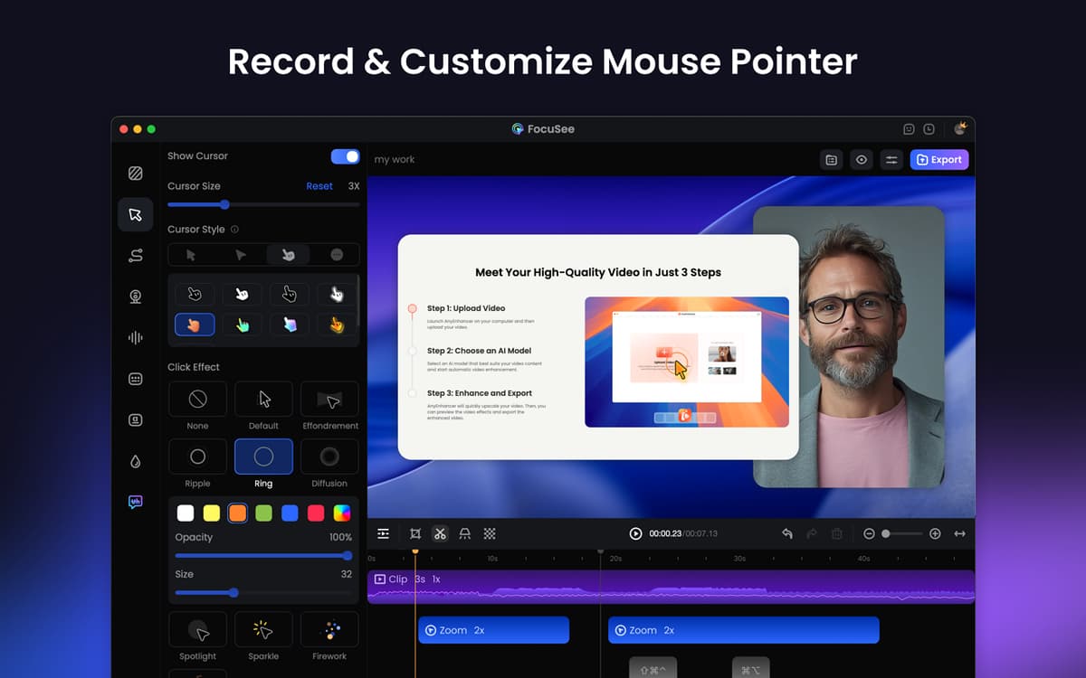The image size is (1086, 678).
Task: Select the crop tool in timeline toolbar
Action: coord(415,534)
